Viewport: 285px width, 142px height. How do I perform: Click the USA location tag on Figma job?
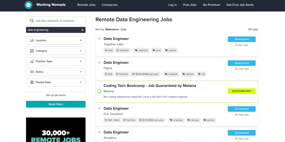tap(109, 74)
